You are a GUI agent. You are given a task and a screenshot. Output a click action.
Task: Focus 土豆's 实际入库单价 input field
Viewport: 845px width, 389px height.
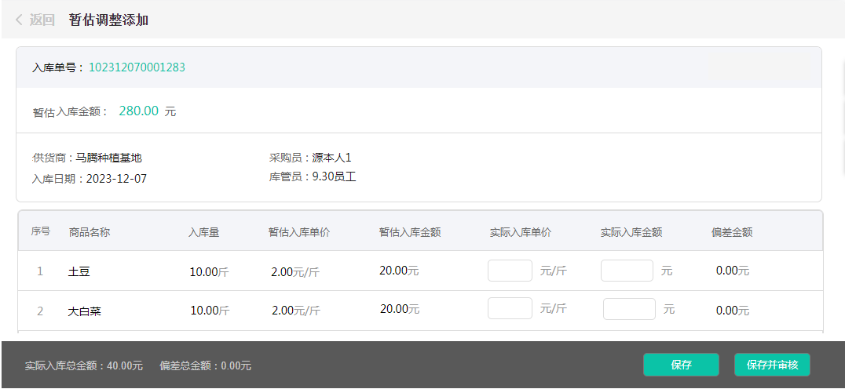pos(510,271)
